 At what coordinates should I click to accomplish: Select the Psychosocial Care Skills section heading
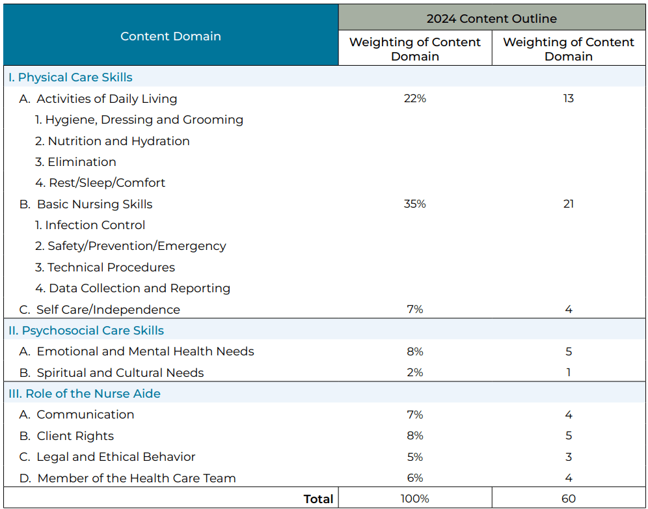click(87, 331)
